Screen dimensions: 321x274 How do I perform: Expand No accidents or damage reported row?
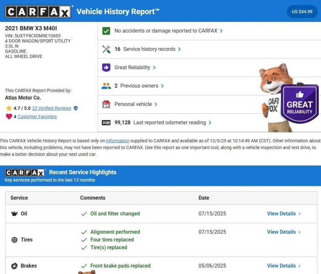coord(168,31)
